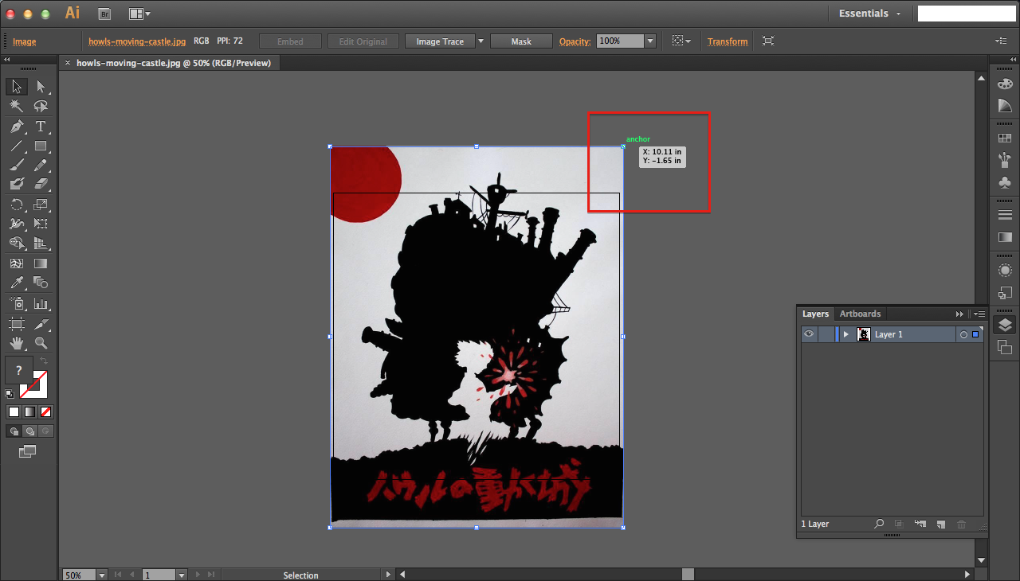
Task: Open the Color panel from dock
Action: 1005,84
